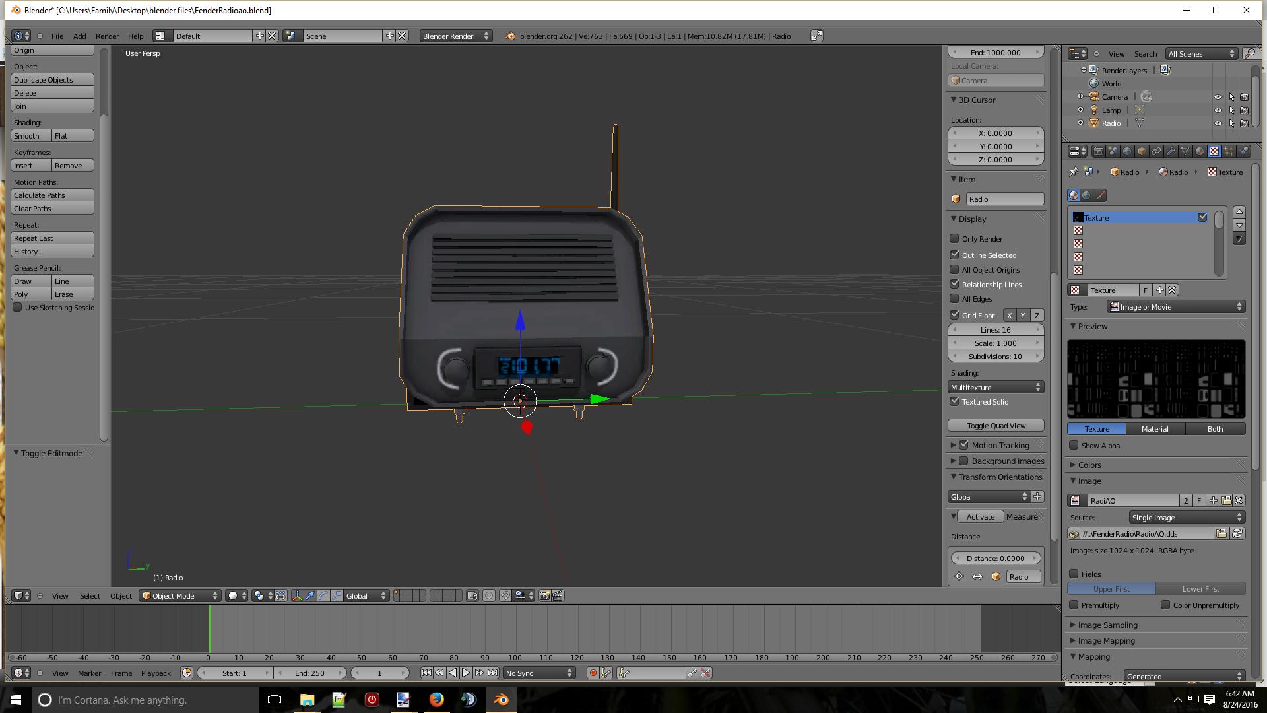Open the Render menu

point(107,36)
